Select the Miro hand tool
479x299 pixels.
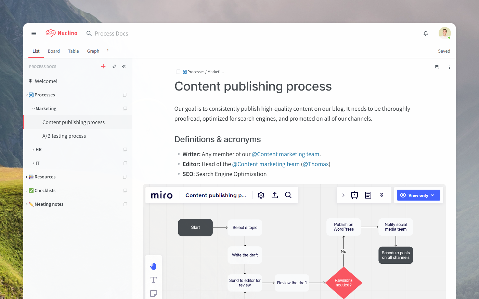tap(154, 266)
